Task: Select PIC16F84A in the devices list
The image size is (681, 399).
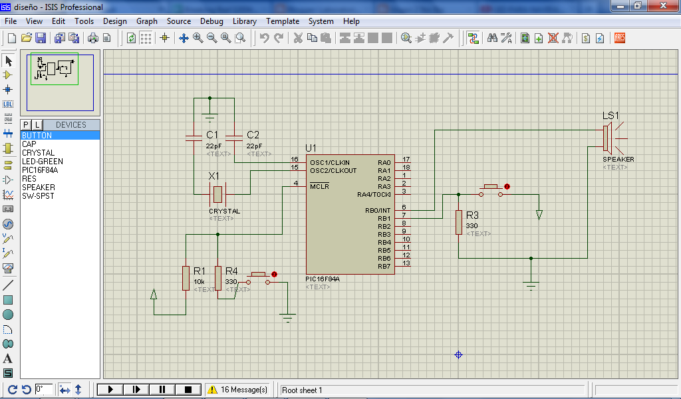Action: click(x=40, y=170)
